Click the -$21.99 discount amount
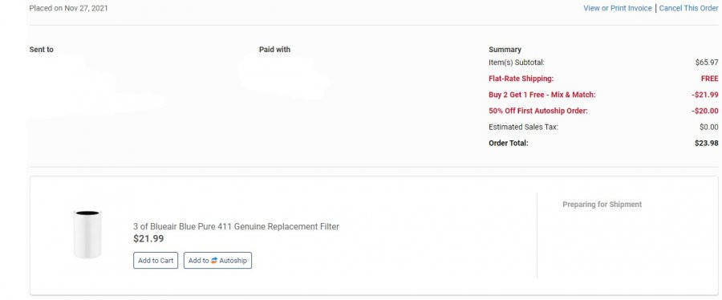722x300 pixels. click(704, 95)
